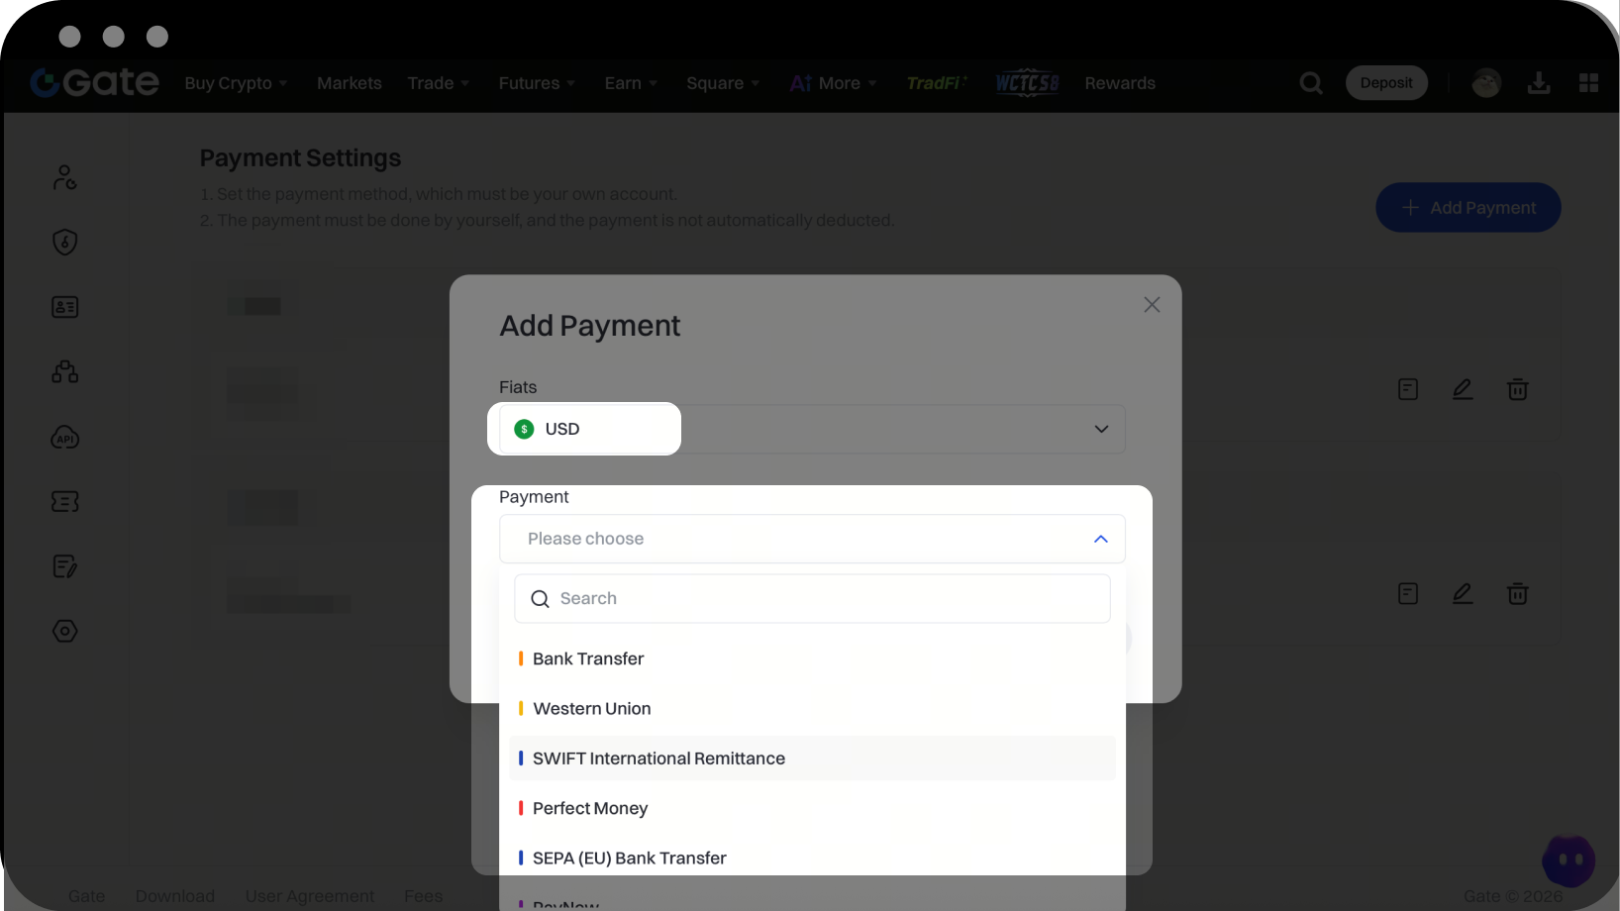
Task: Click the user avatar in header
Action: (1486, 83)
